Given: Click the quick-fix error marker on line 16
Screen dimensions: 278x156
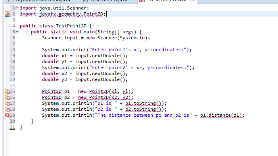Looking at the screenshot, I should [7, 97].
